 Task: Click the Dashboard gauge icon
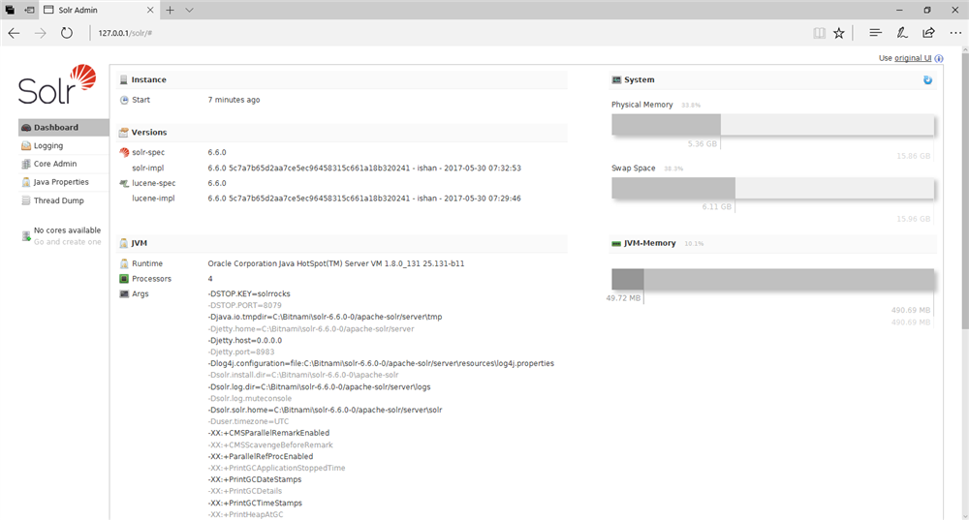26,127
